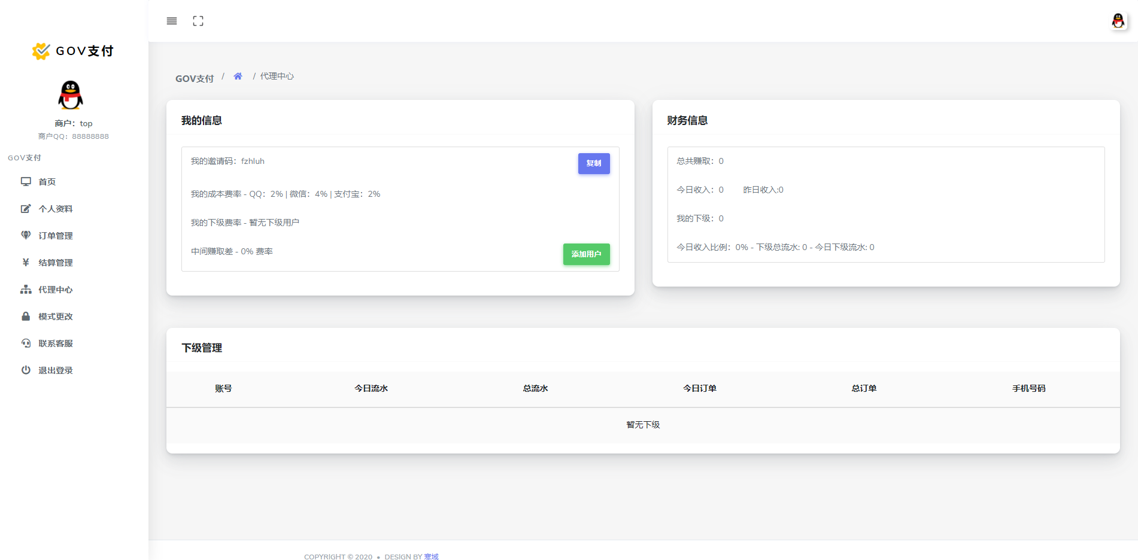1138x560 pixels.
Task: Click the sidebar penguin profile avatar
Action: tap(71, 95)
